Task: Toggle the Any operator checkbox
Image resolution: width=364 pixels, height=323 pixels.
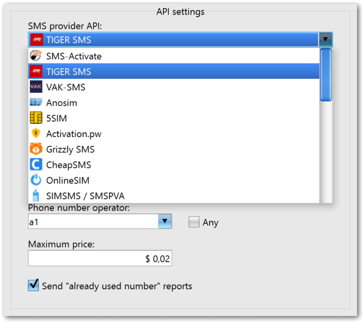Action: 194,222
